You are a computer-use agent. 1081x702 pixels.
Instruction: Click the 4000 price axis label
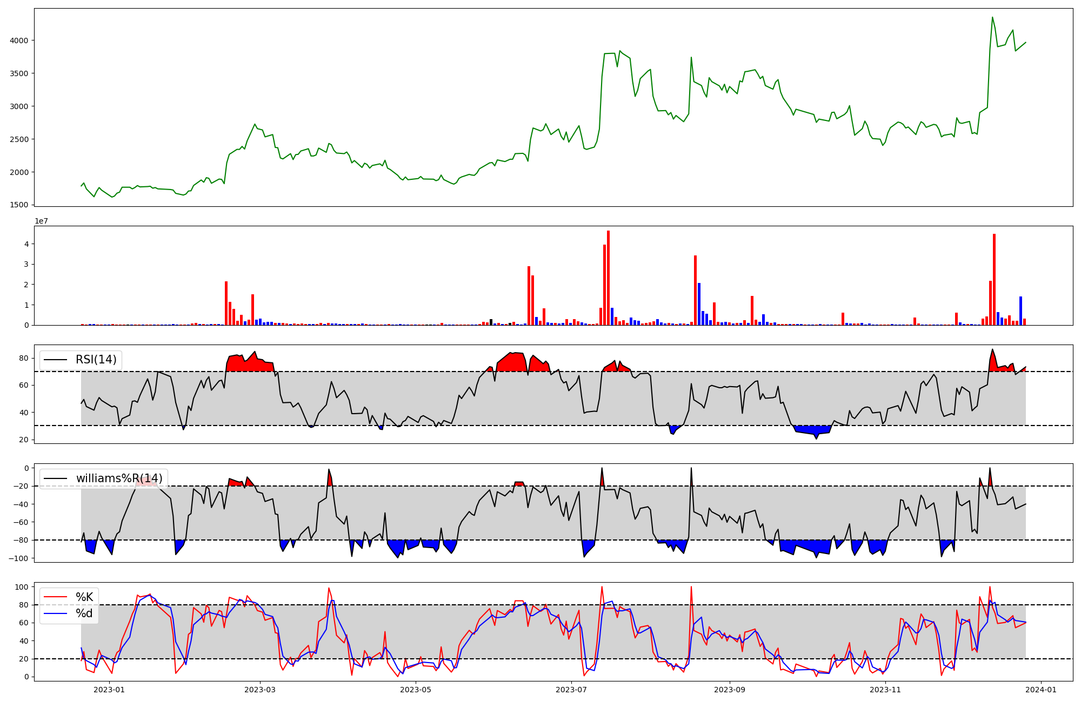[18, 40]
